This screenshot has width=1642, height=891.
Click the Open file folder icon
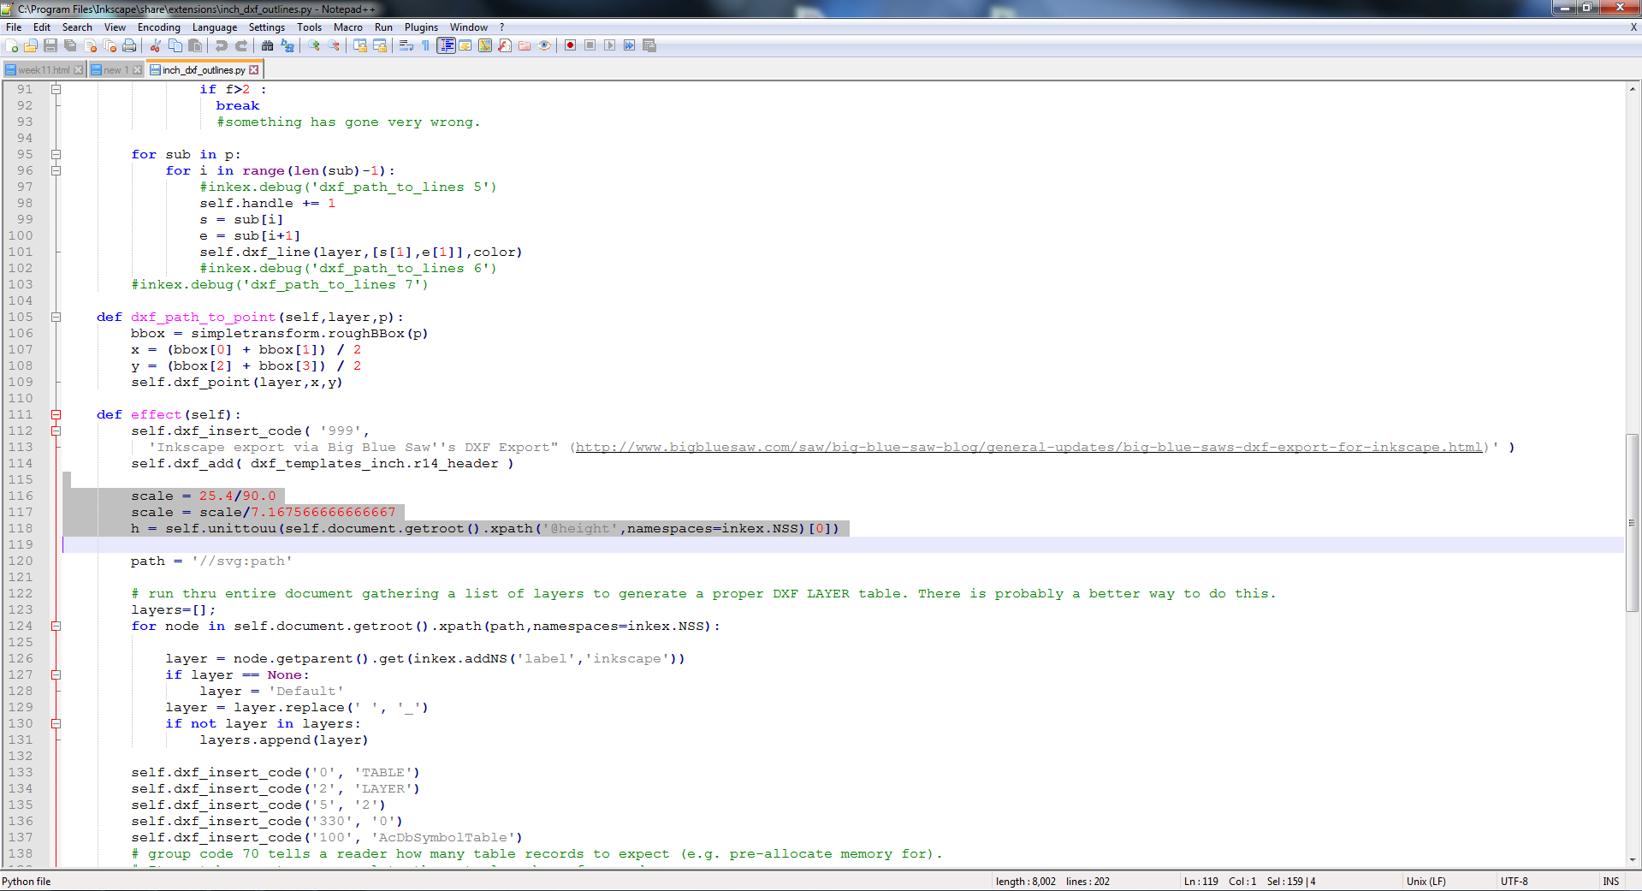[x=31, y=45]
